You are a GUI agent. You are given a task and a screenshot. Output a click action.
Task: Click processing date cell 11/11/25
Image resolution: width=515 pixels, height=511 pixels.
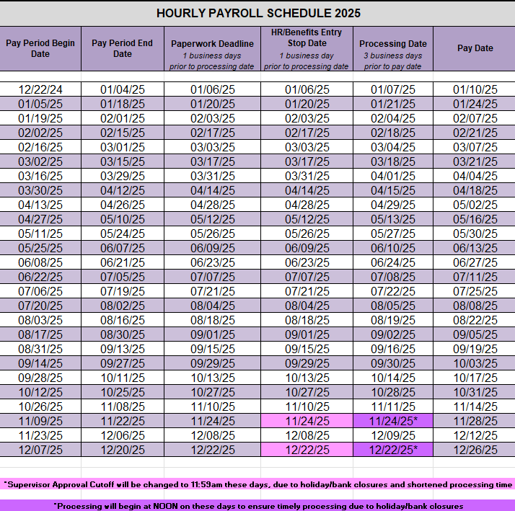coord(393,406)
